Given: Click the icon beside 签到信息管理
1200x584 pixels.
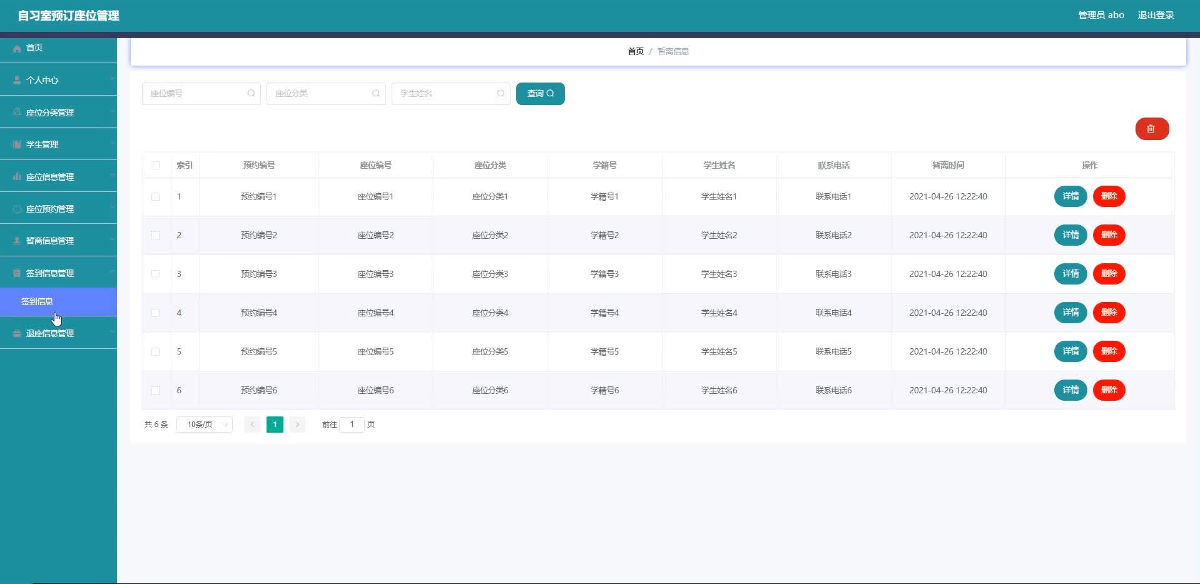Looking at the screenshot, I should 17,273.
